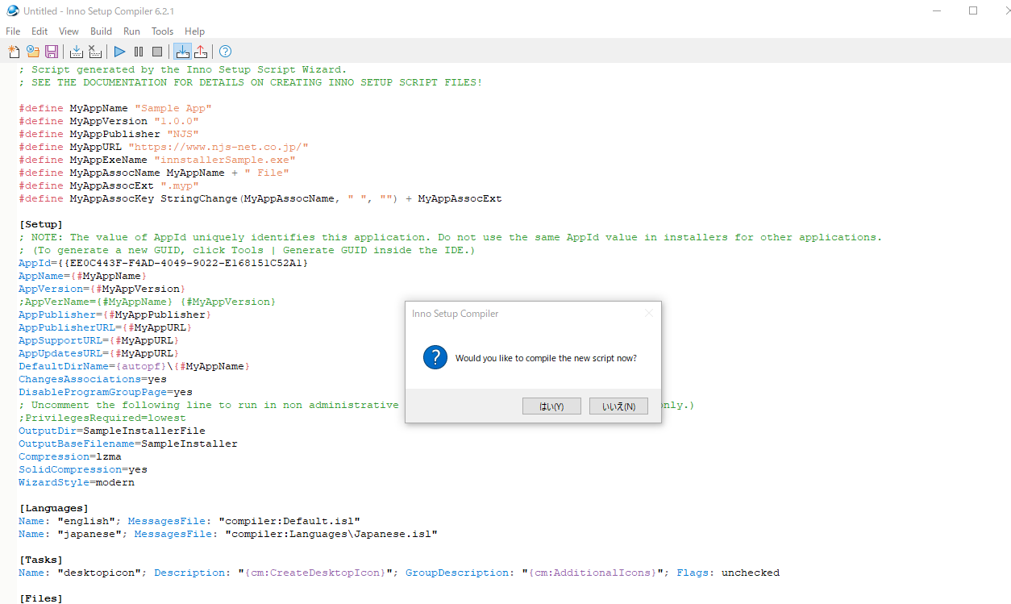Click the OutputBaseFilename=SampleInstaller line
Viewport: 1011px width, 604px height.
tap(128, 444)
